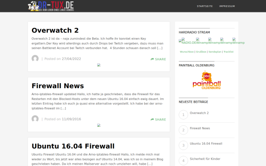Open the Tracklist link

pos(228,52)
